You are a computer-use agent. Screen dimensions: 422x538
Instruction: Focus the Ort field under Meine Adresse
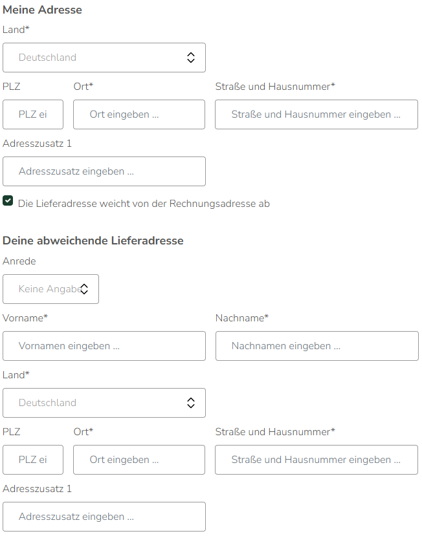pyautogui.click(x=139, y=114)
